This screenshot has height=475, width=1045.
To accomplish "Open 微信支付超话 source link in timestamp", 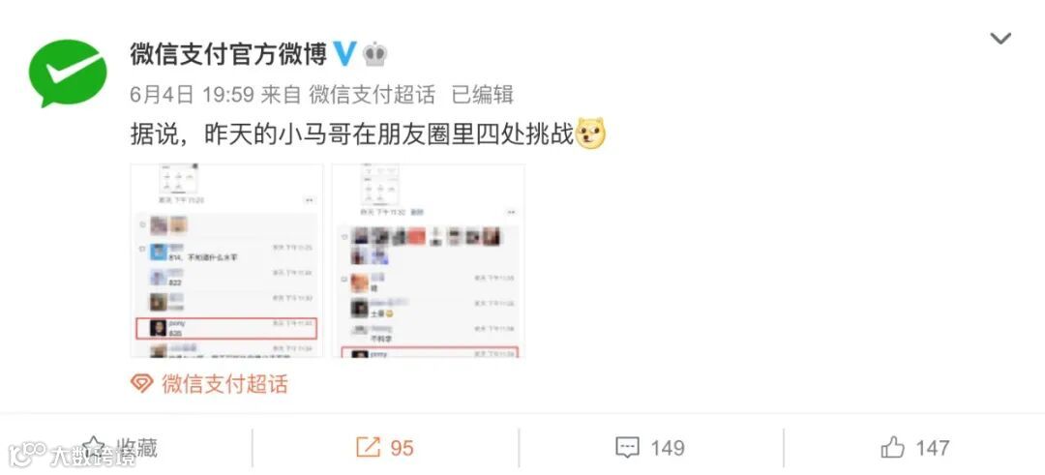I will click(x=372, y=95).
